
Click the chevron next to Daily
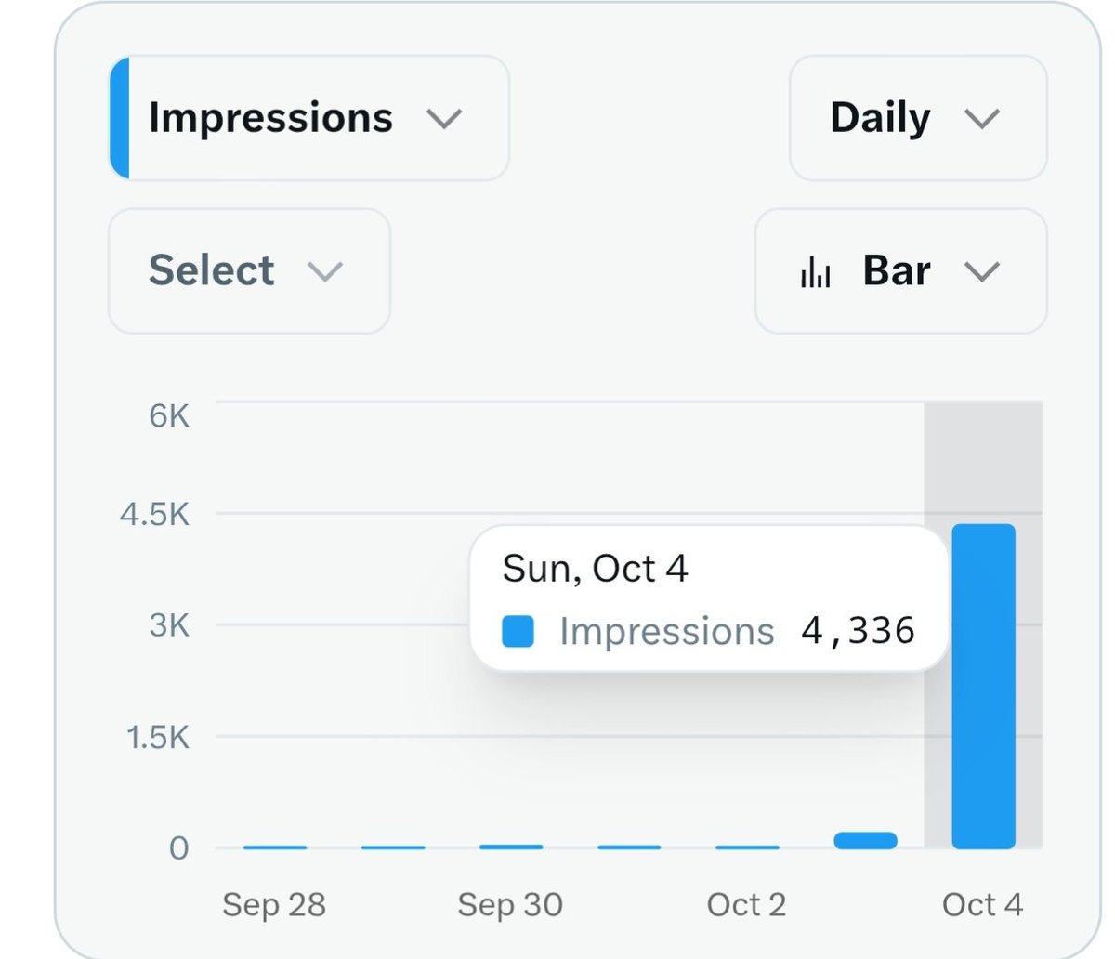click(981, 119)
